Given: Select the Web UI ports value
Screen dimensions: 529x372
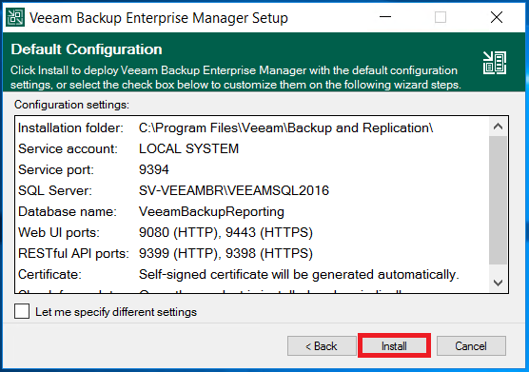Looking at the screenshot, I should click(x=225, y=233).
